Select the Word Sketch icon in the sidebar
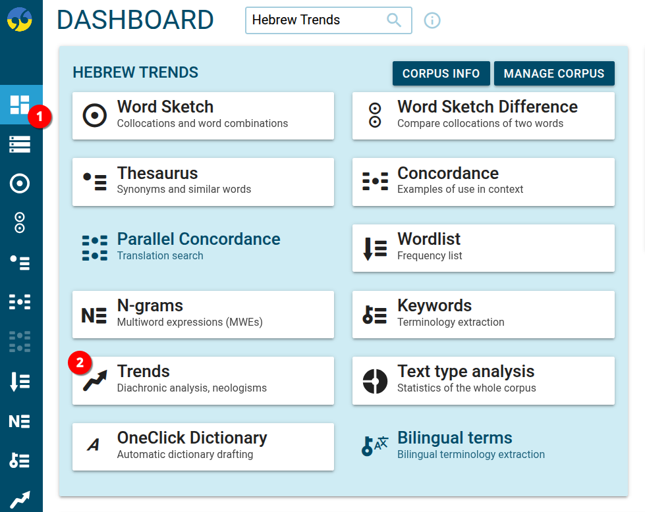The height and width of the screenshot is (512, 645). click(x=21, y=183)
